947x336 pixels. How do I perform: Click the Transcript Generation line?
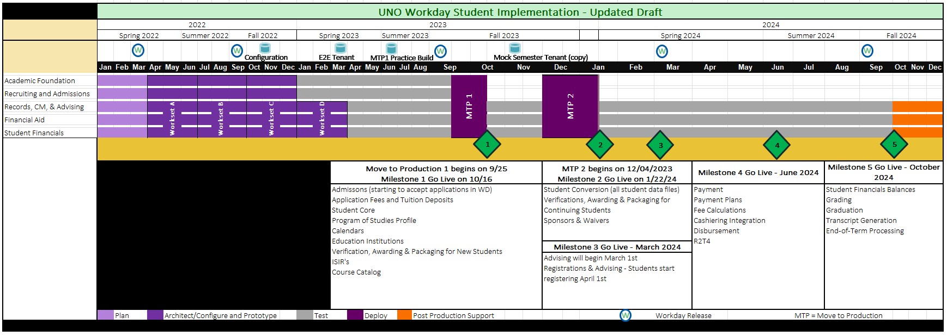pos(861,220)
